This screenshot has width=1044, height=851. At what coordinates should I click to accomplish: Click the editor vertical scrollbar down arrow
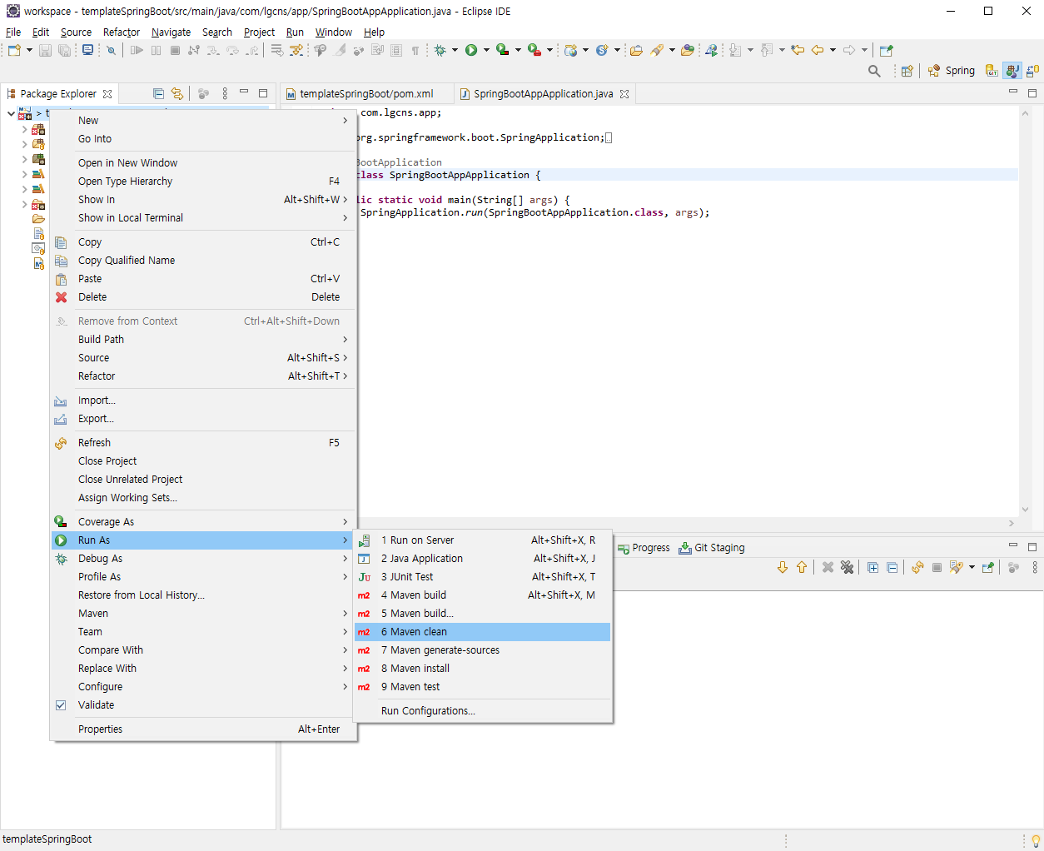tap(1025, 510)
